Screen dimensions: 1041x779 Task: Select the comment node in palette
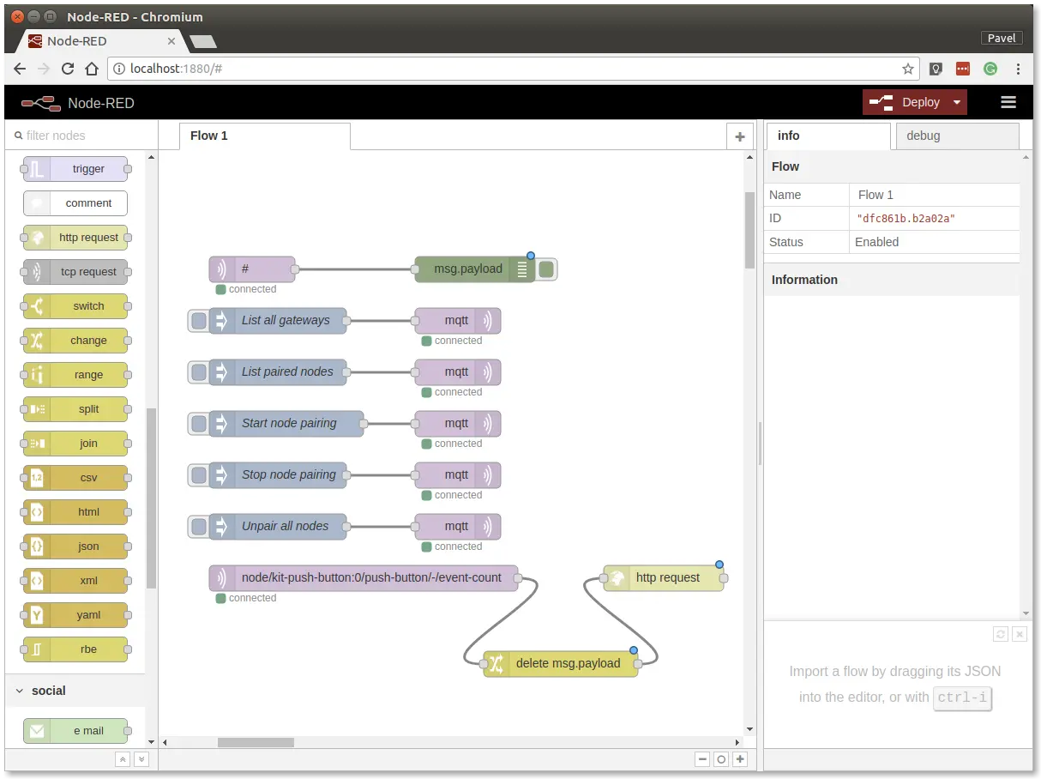(75, 203)
